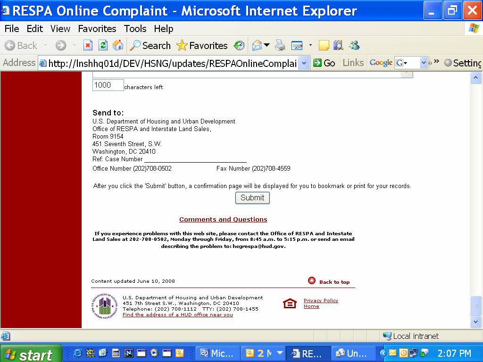The width and height of the screenshot is (483, 362).
Task: Expand the Forward button history arrow
Action: coord(74,45)
